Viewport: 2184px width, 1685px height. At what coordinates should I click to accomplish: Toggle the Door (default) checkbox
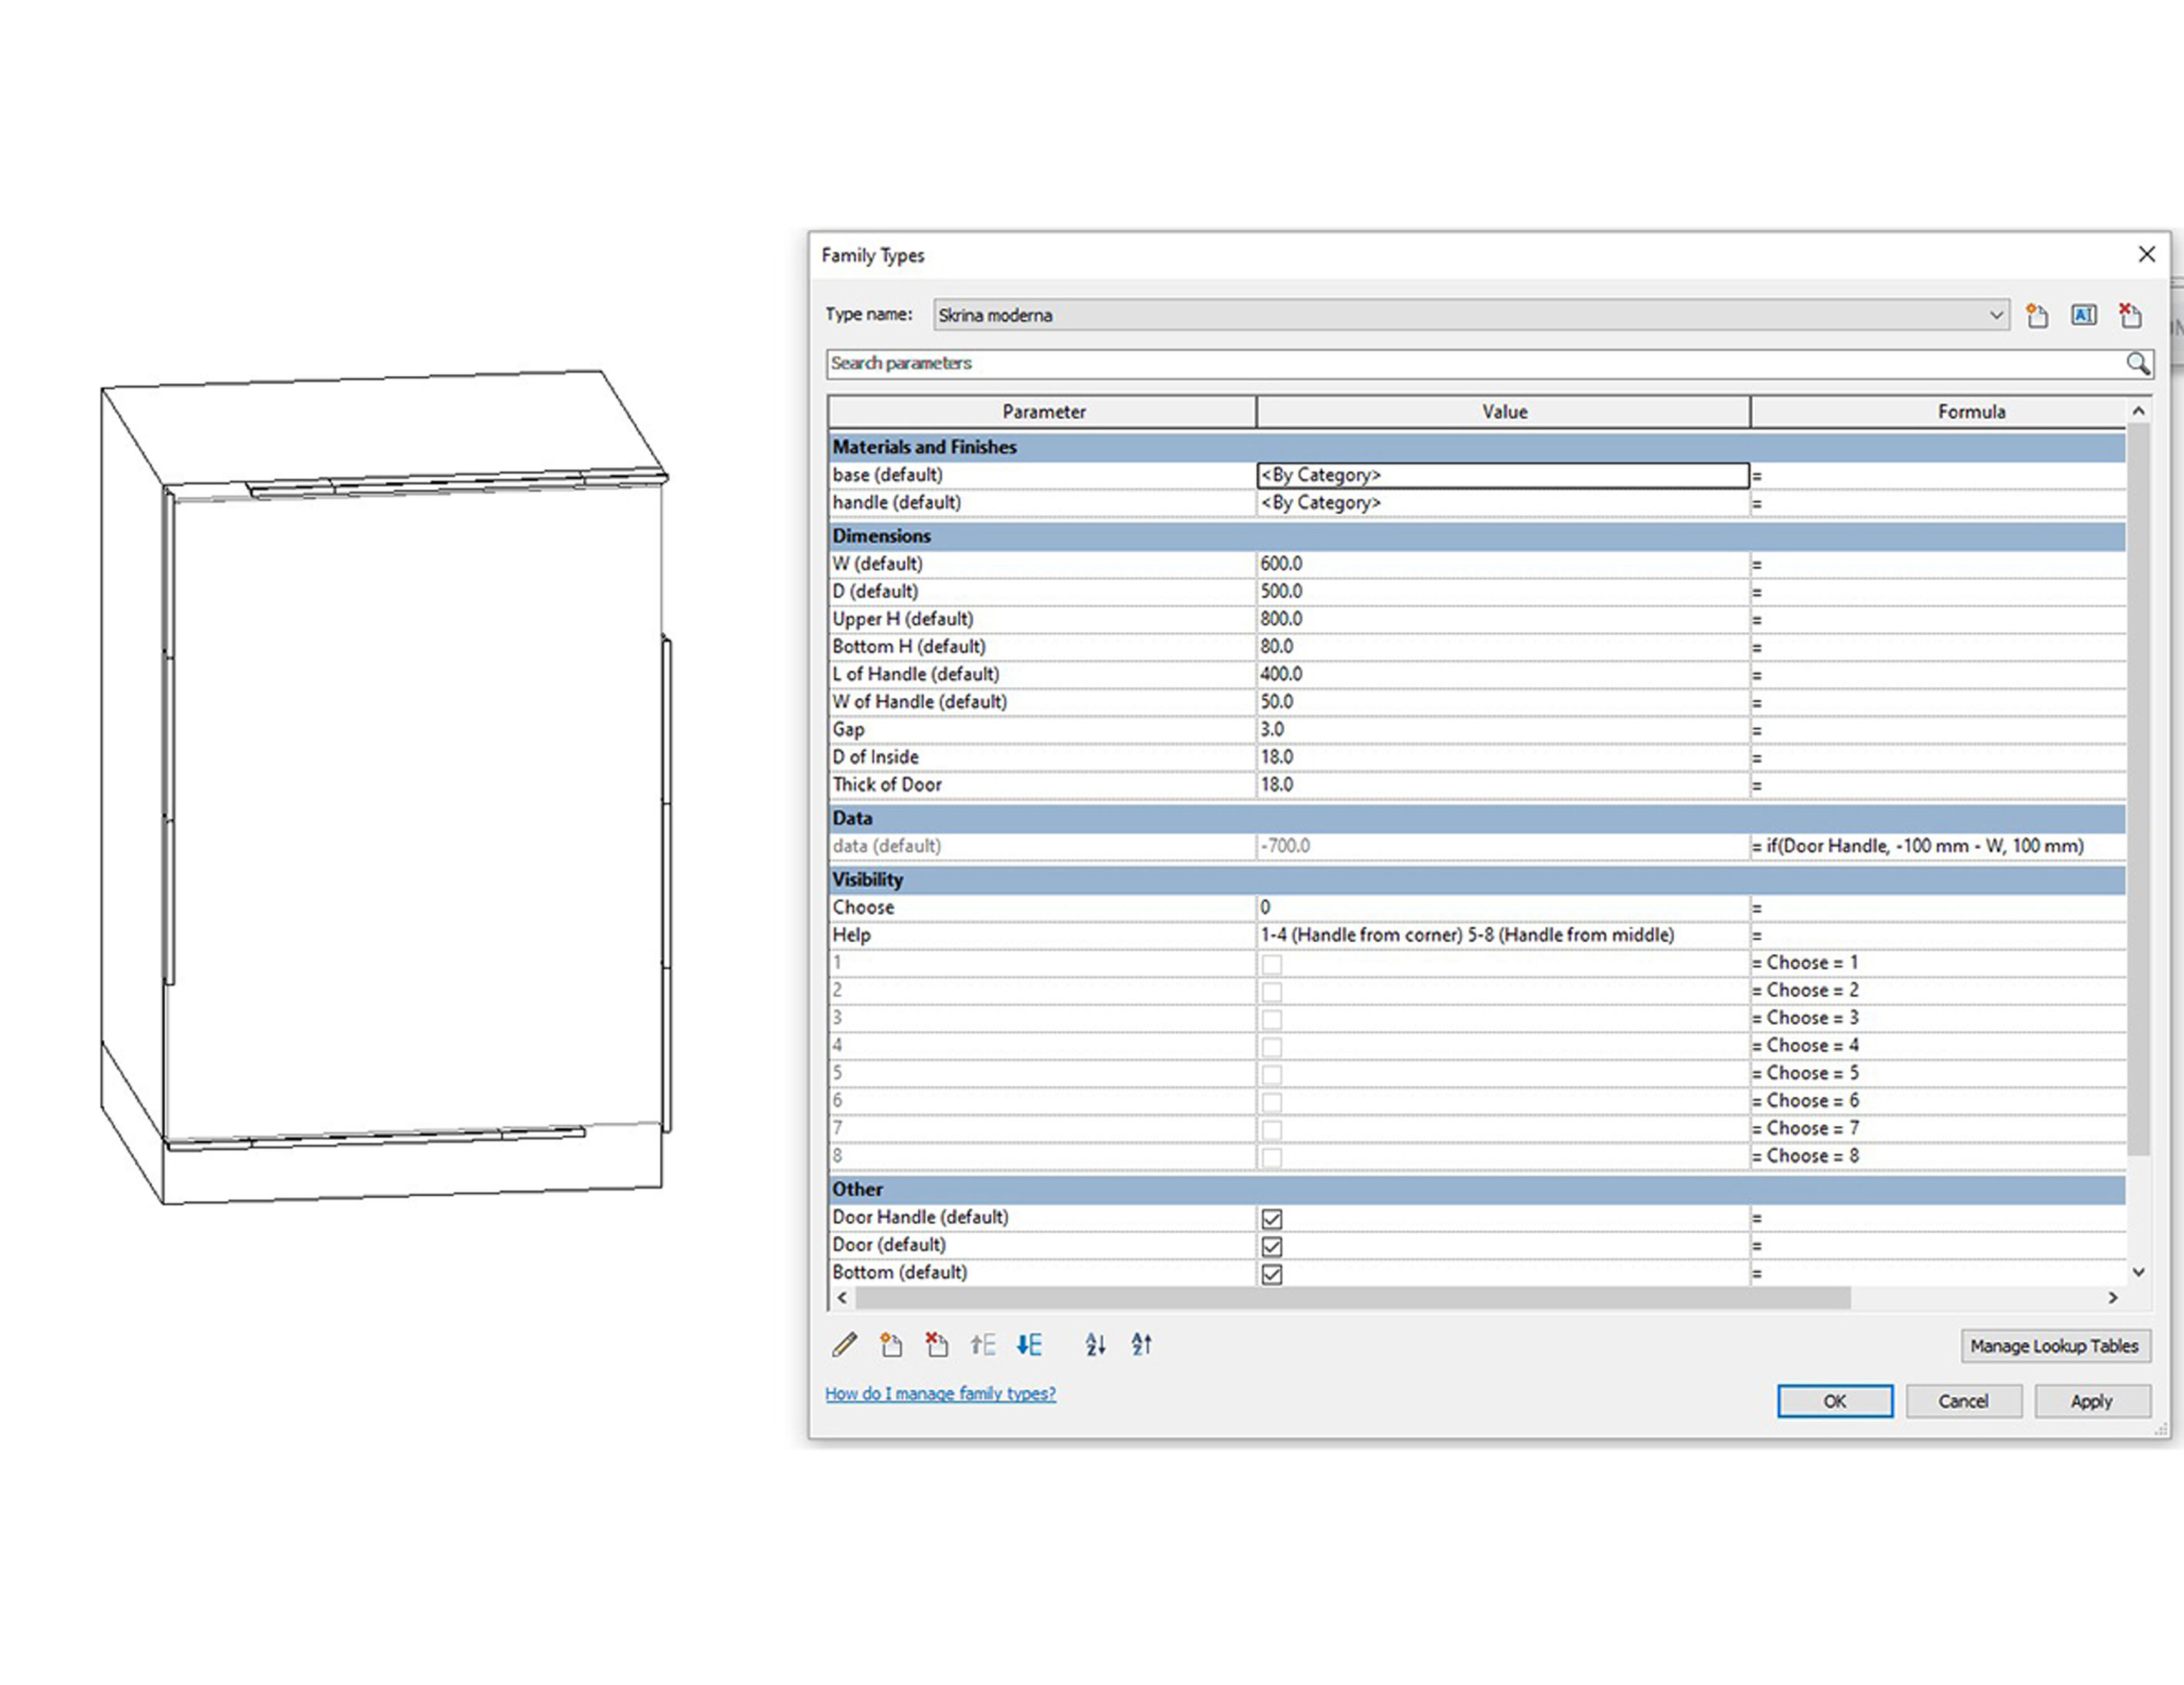pyautogui.click(x=1271, y=1247)
